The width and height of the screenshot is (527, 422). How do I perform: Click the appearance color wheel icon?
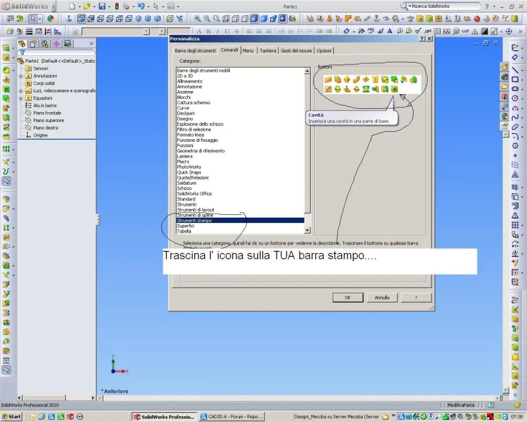tap(51, 19)
